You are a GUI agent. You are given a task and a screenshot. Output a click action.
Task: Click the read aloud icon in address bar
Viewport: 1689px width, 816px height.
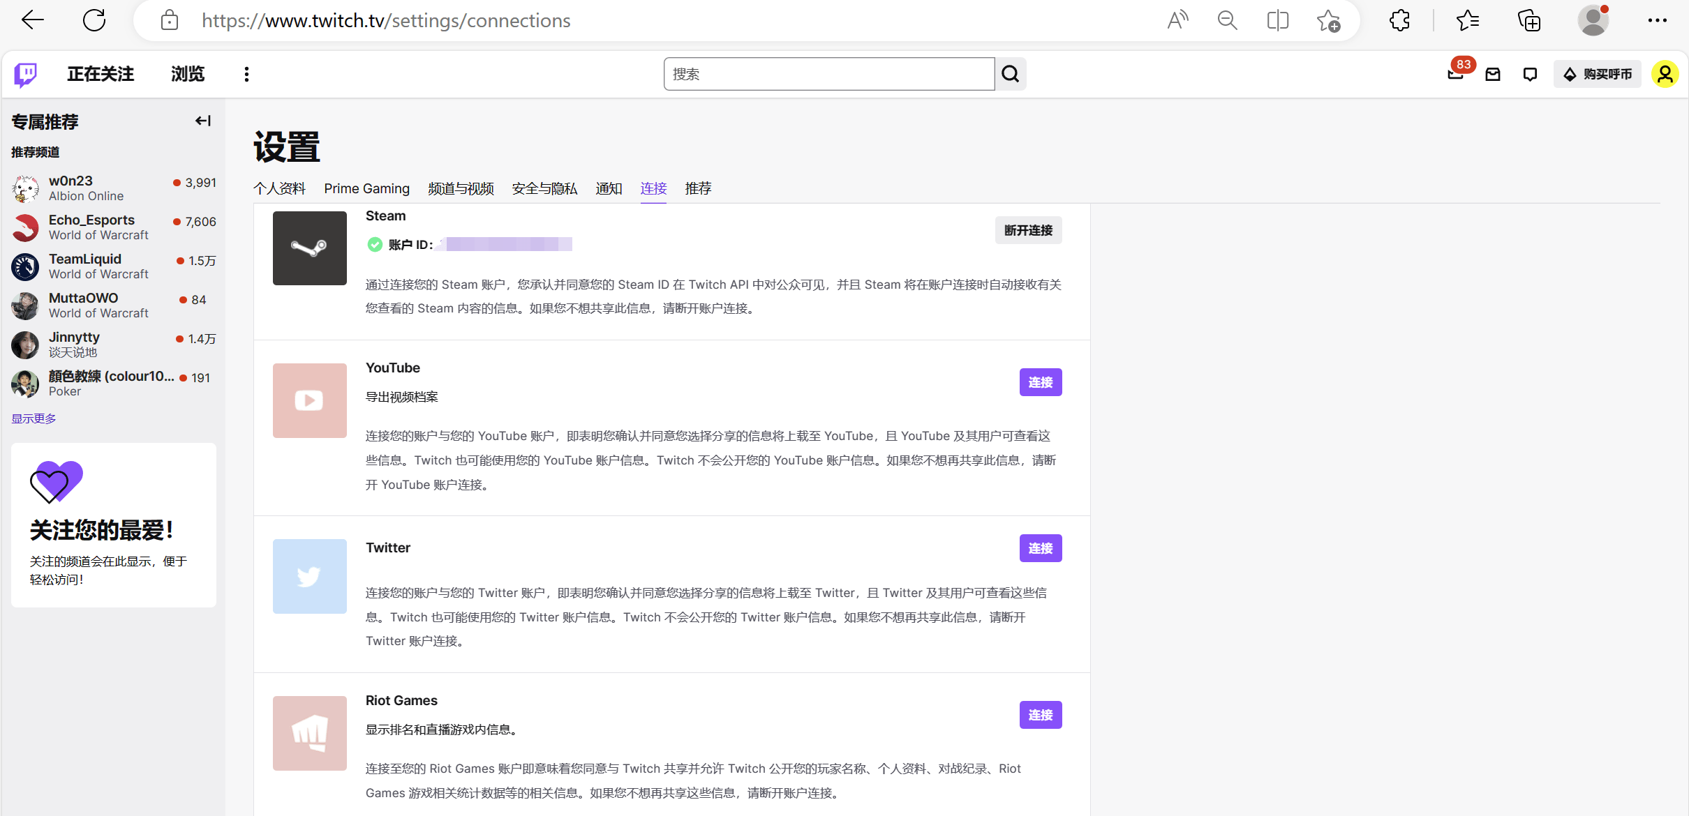click(x=1177, y=20)
